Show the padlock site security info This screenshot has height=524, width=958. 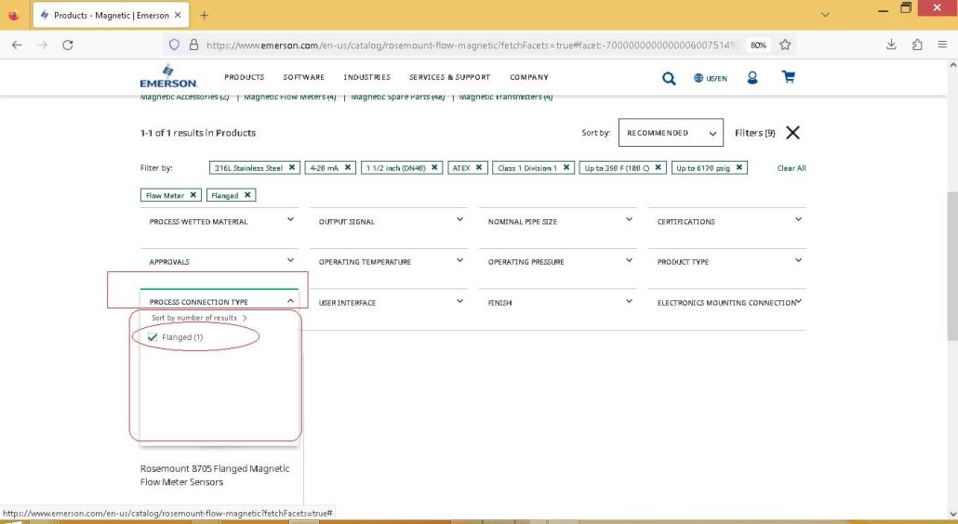tap(193, 45)
